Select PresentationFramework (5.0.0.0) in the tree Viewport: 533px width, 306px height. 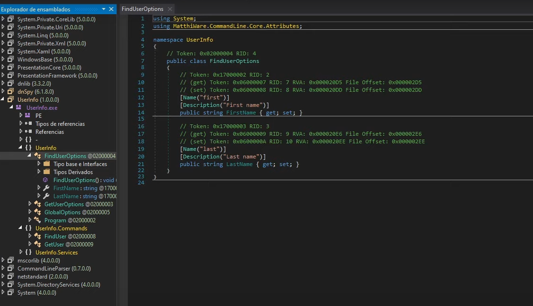57,75
